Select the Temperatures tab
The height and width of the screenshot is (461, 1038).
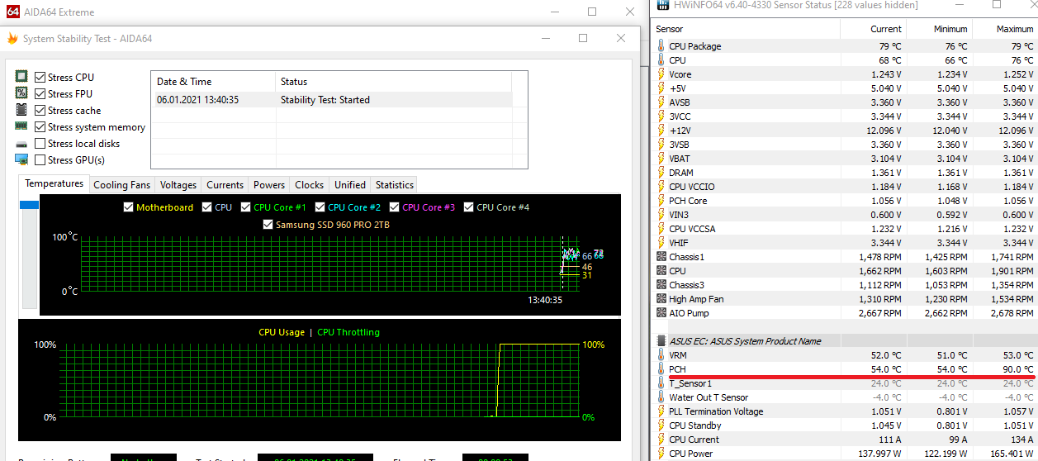(54, 183)
